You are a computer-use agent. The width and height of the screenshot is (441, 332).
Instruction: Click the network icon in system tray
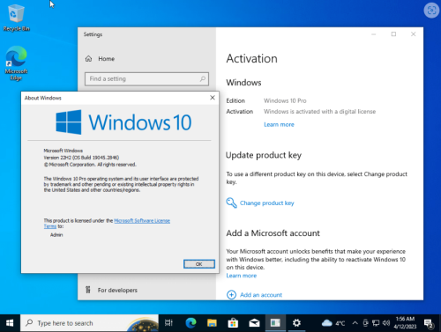(x=376, y=323)
